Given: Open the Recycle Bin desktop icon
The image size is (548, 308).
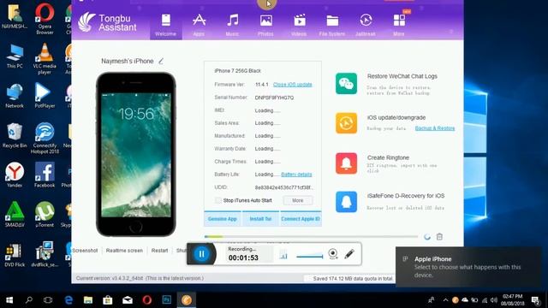Looking at the screenshot, I should pyautogui.click(x=15, y=135).
